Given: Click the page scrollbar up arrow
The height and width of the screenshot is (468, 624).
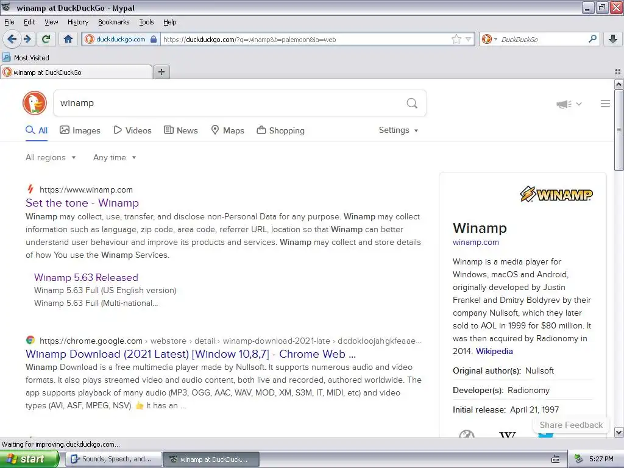Looking at the screenshot, I should pyautogui.click(x=619, y=84).
